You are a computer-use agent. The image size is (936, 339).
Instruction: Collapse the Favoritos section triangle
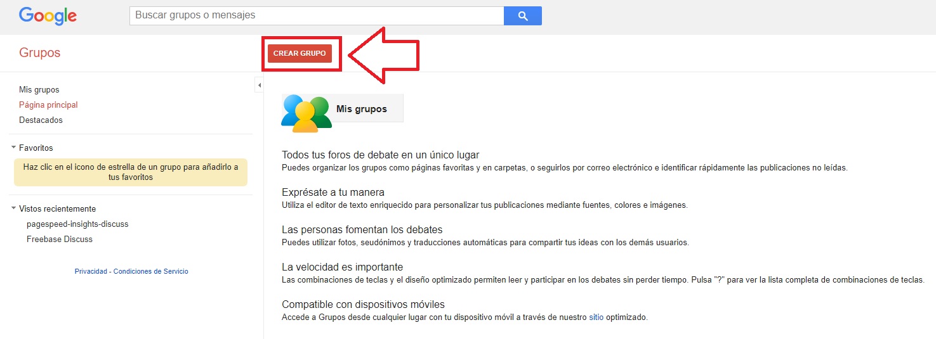(x=13, y=148)
